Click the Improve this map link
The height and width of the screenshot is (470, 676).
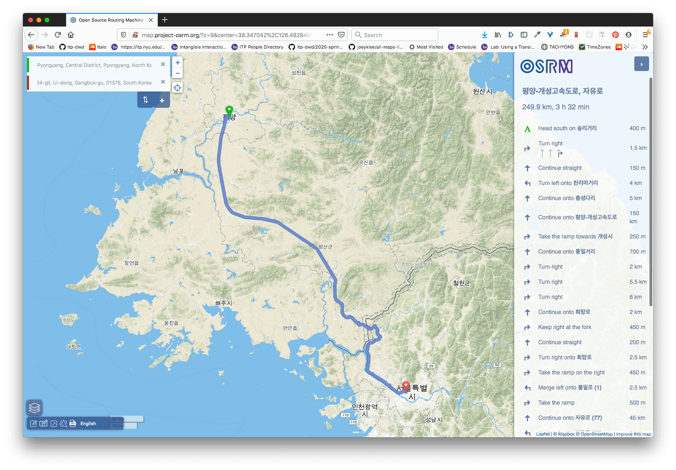click(x=633, y=434)
